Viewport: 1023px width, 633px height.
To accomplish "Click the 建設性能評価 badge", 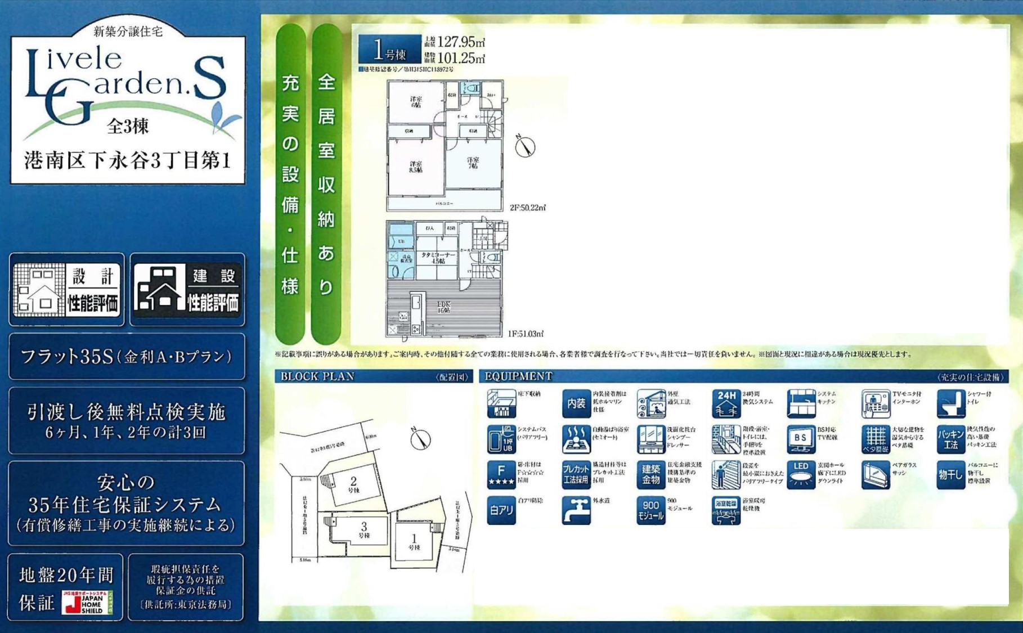I will (x=187, y=289).
